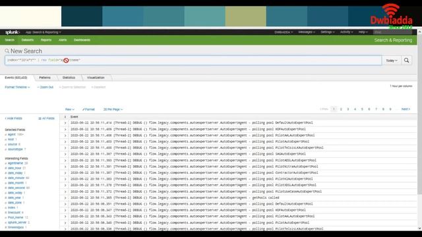Go to results page 7
Screen dimensions: 422x237
click(376, 109)
